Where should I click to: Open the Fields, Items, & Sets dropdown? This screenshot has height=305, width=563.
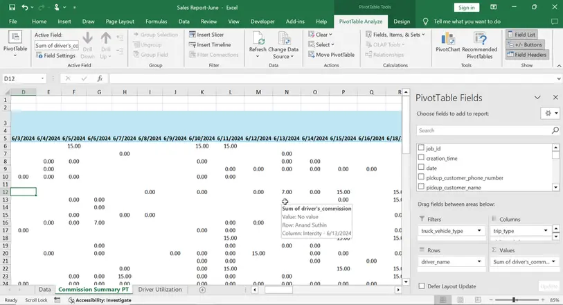(395, 35)
